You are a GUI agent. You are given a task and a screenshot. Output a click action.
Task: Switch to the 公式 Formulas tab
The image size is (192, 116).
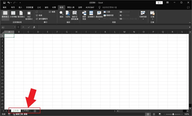pyautogui.click(x=39, y=8)
